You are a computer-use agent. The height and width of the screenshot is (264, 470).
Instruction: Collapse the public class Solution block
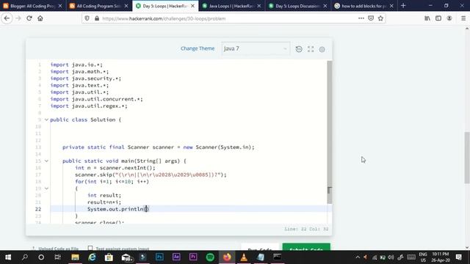tap(46, 120)
